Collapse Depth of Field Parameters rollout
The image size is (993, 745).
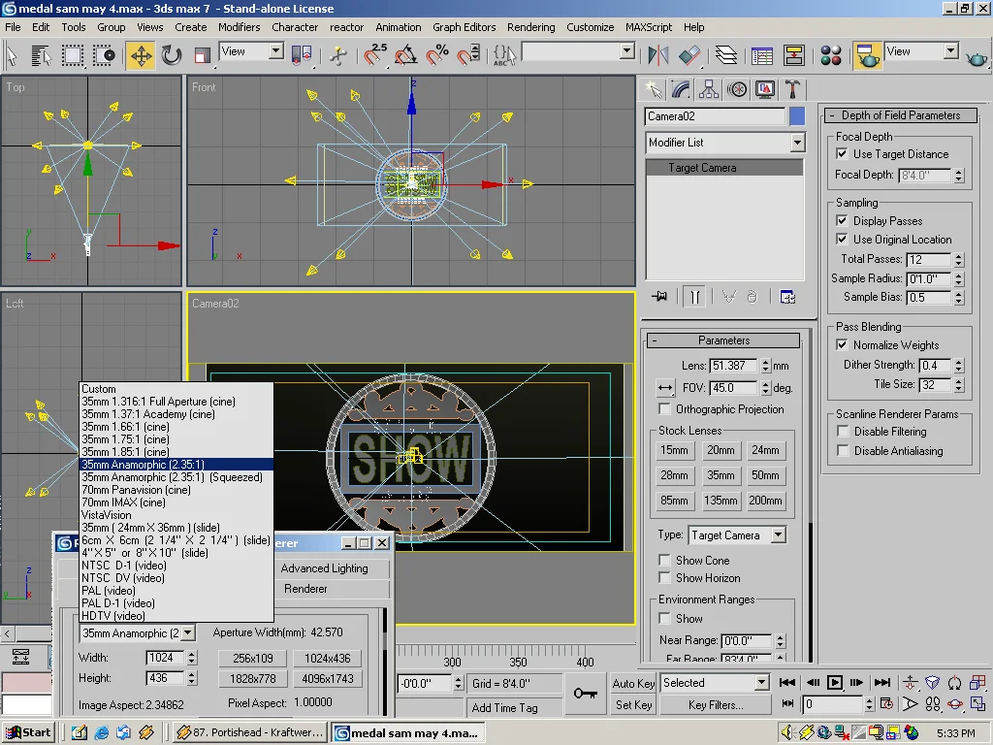[901, 115]
